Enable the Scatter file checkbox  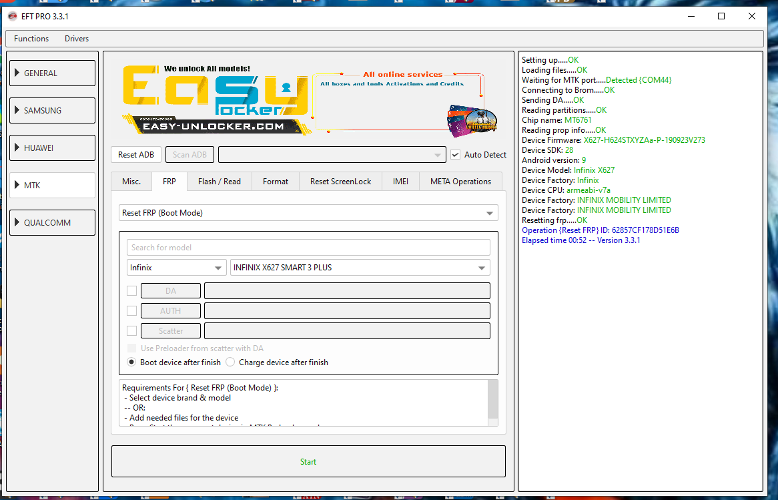click(x=131, y=330)
